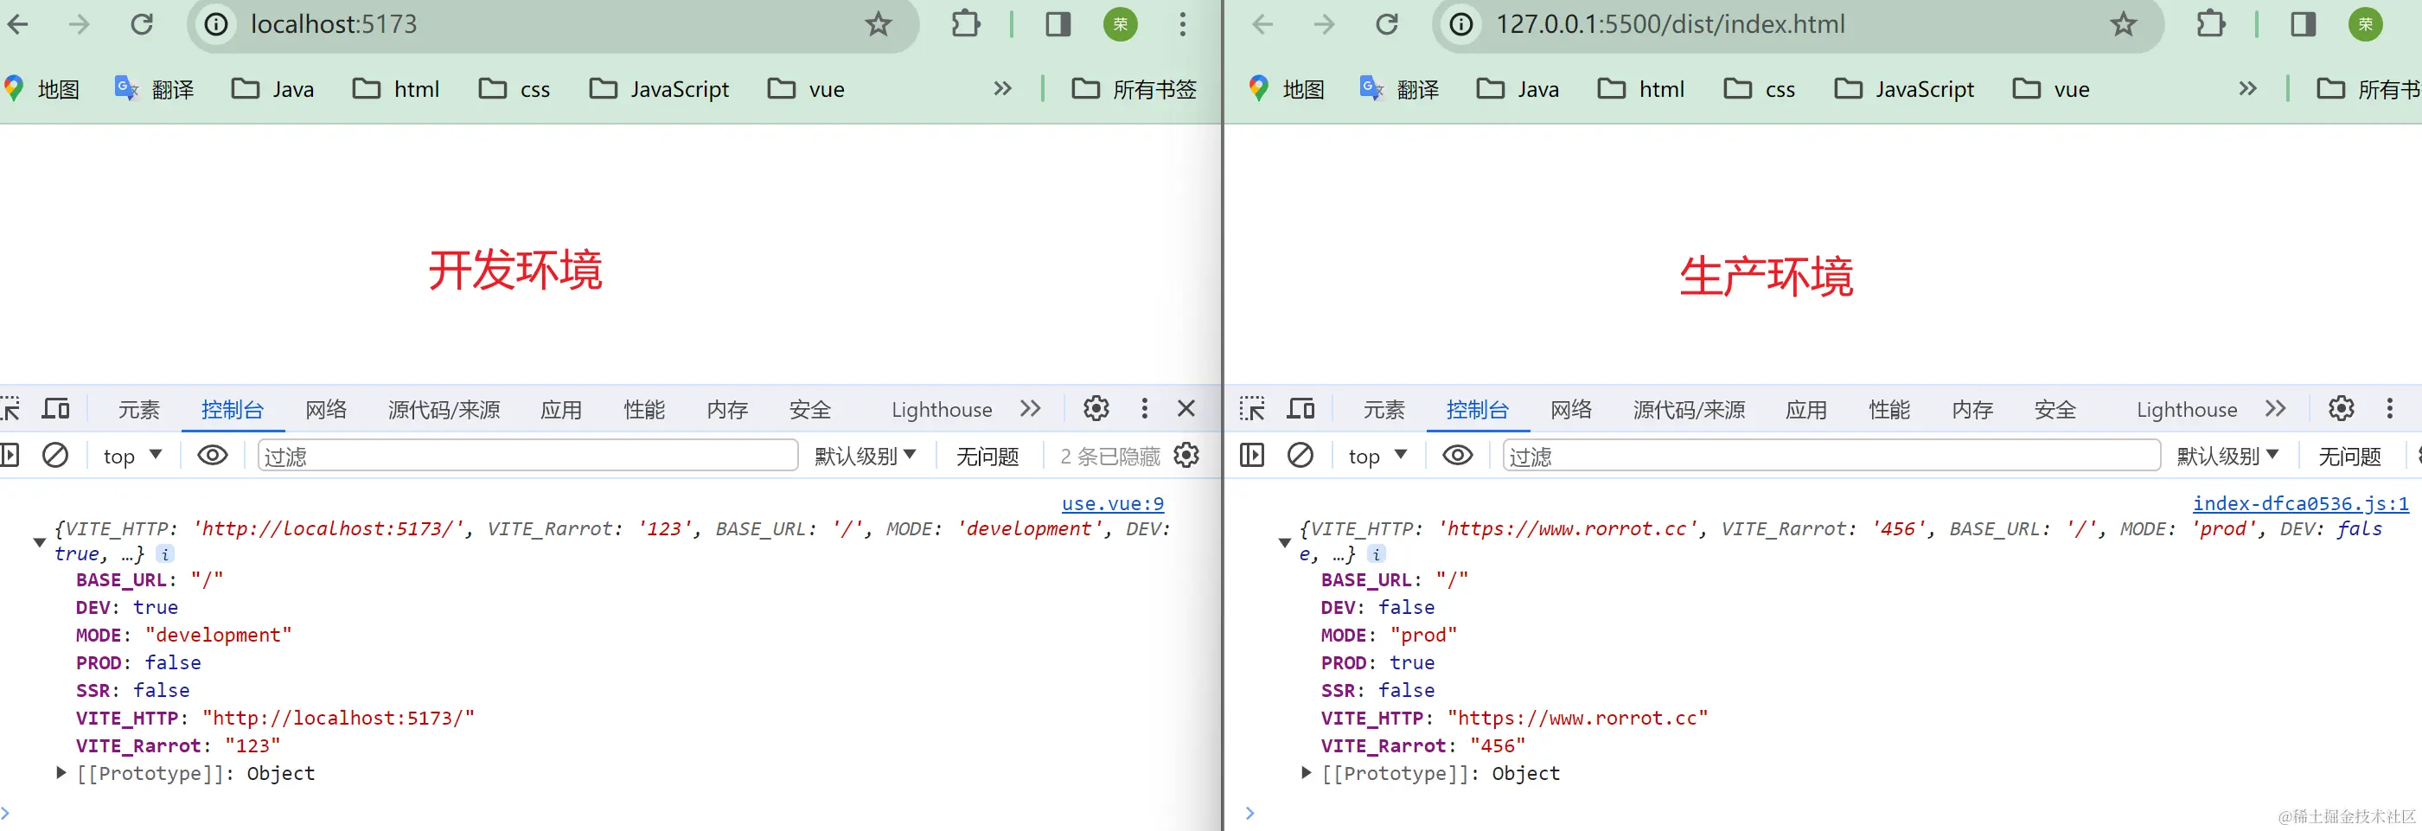Open top context dropdown in left console

tap(132, 456)
